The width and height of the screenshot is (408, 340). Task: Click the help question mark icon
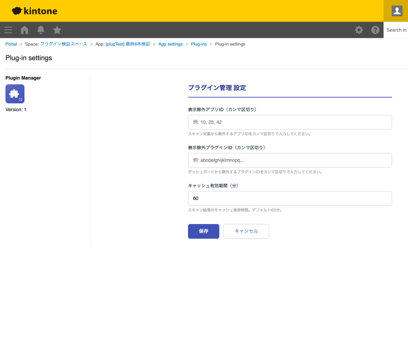point(375,30)
